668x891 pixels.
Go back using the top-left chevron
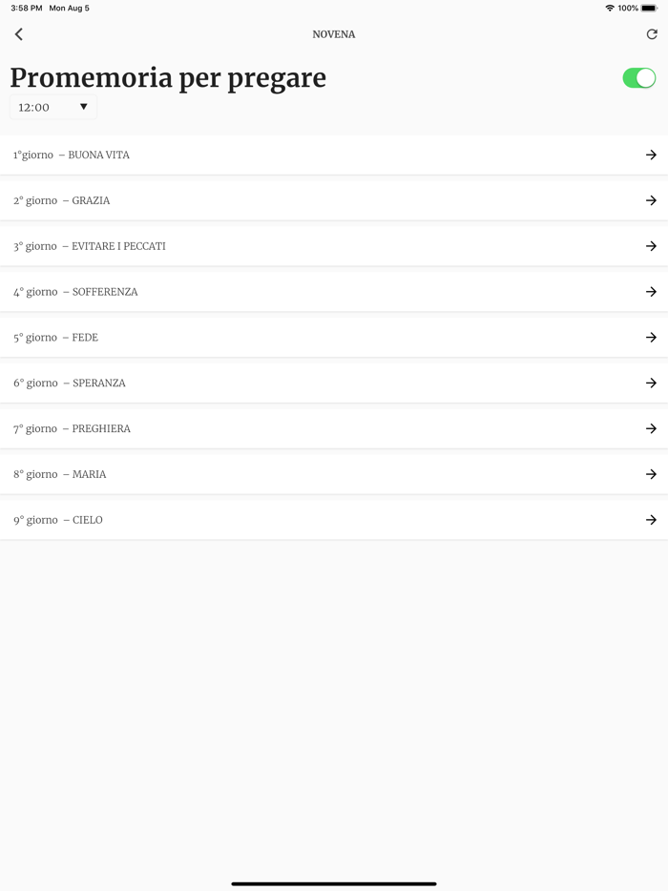[x=19, y=34]
